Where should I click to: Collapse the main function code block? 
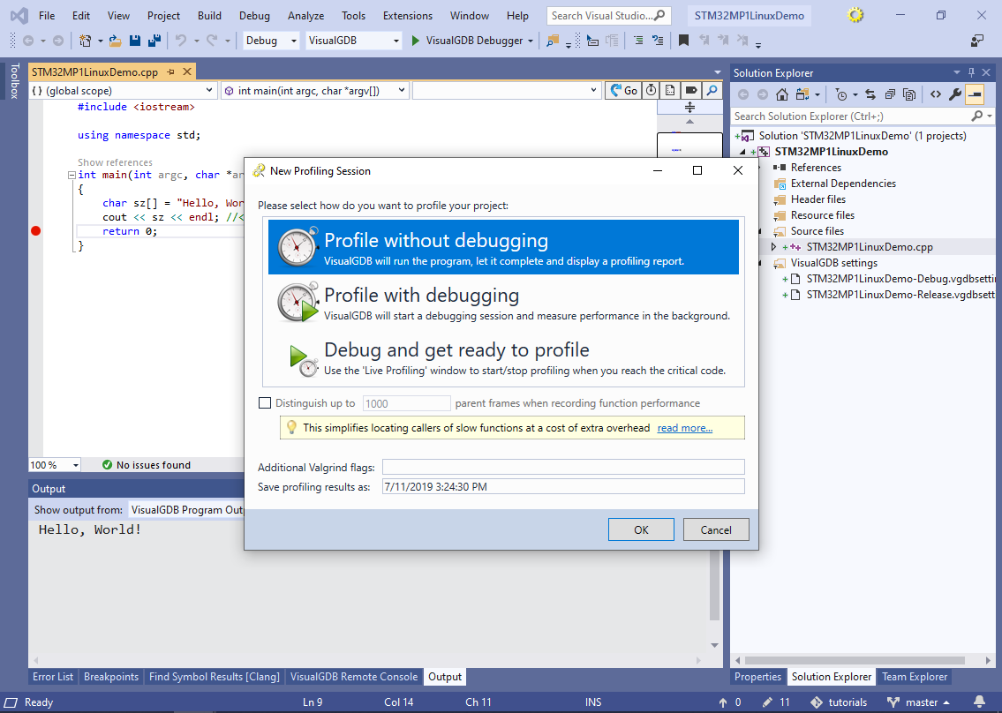pos(72,175)
